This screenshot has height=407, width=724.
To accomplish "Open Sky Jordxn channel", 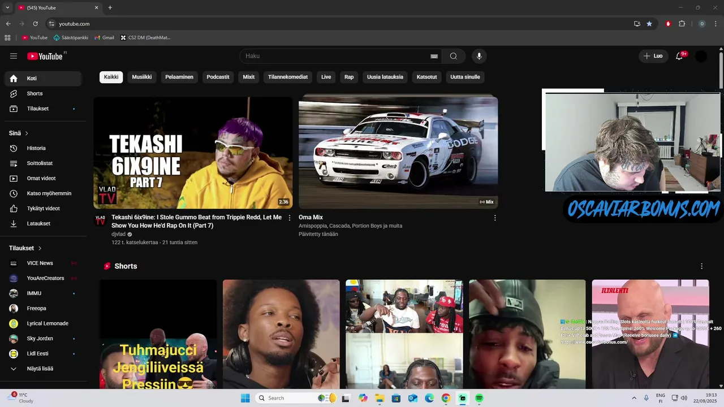I will (x=43, y=339).
